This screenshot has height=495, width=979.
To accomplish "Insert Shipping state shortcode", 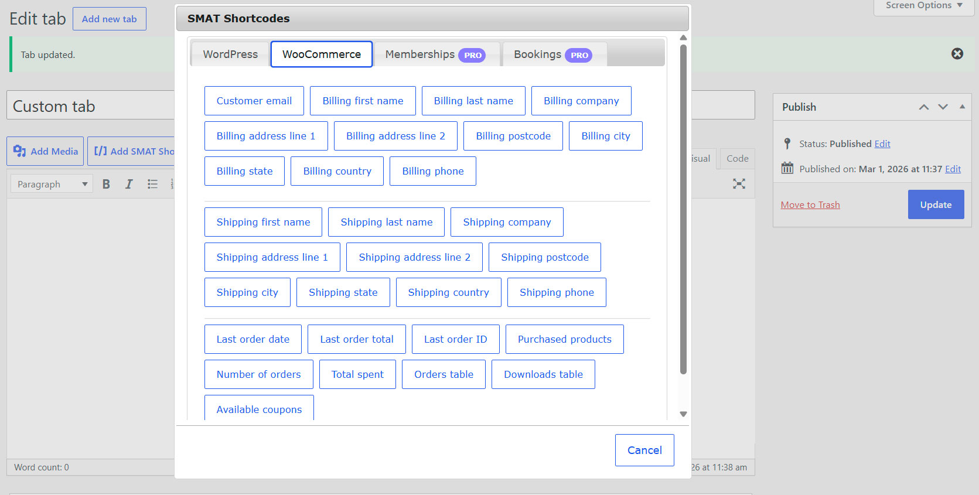I will [x=343, y=292].
